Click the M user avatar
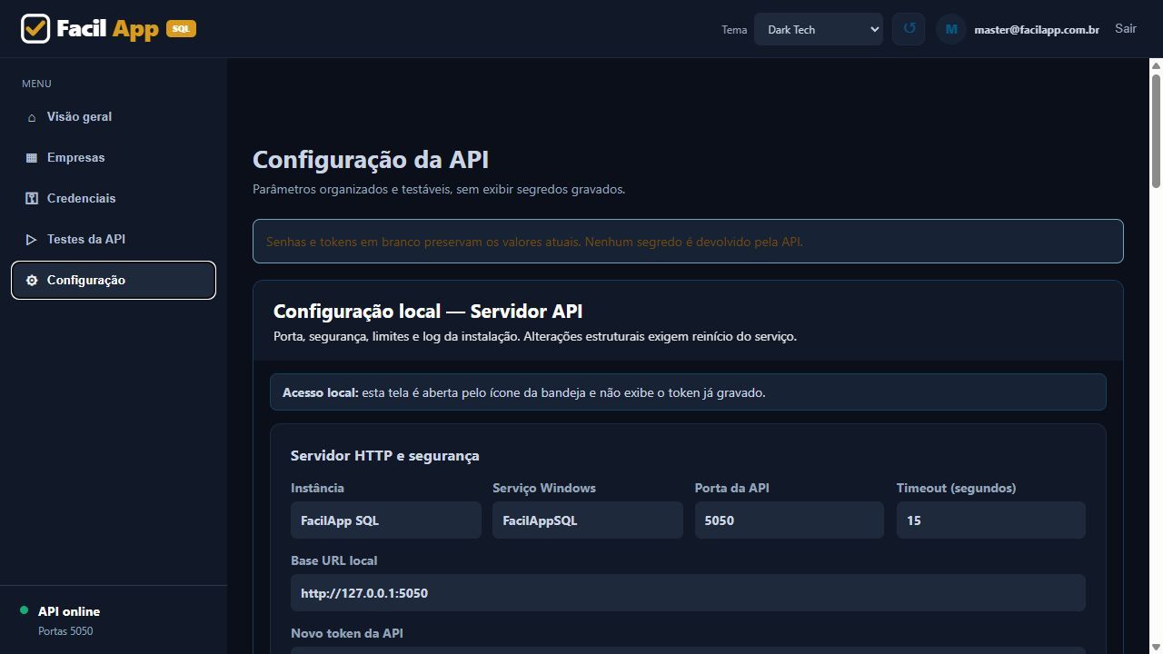 coord(951,29)
